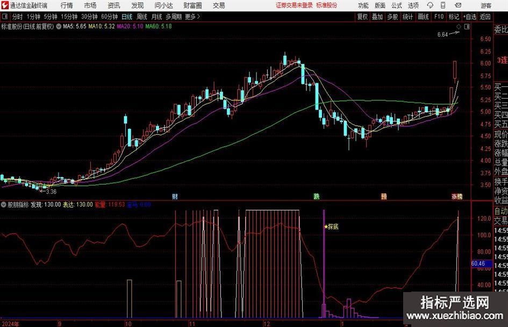508x327 pixels.
Task: Open the 发现 menu
Action: [x=138, y=5]
